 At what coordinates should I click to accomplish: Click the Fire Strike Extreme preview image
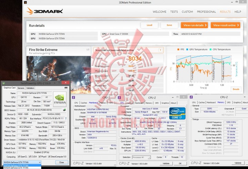pos(59,75)
